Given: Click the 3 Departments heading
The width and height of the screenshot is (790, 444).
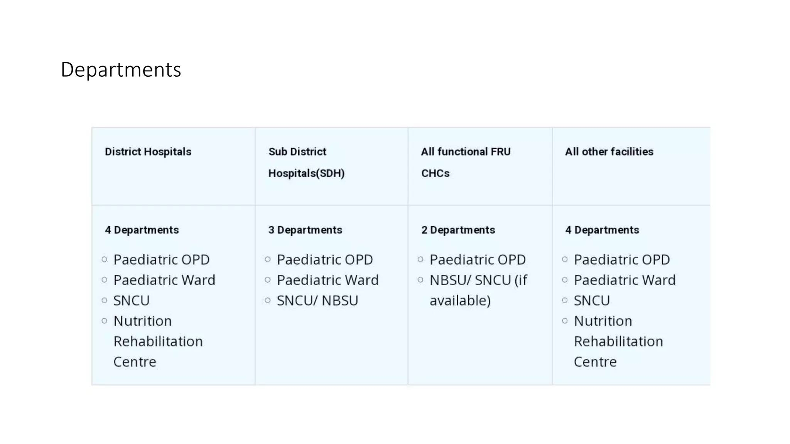Looking at the screenshot, I should coord(305,230).
